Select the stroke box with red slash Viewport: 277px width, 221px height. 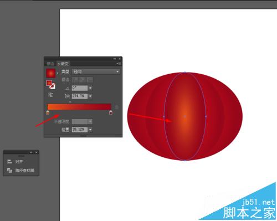click(x=53, y=86)
